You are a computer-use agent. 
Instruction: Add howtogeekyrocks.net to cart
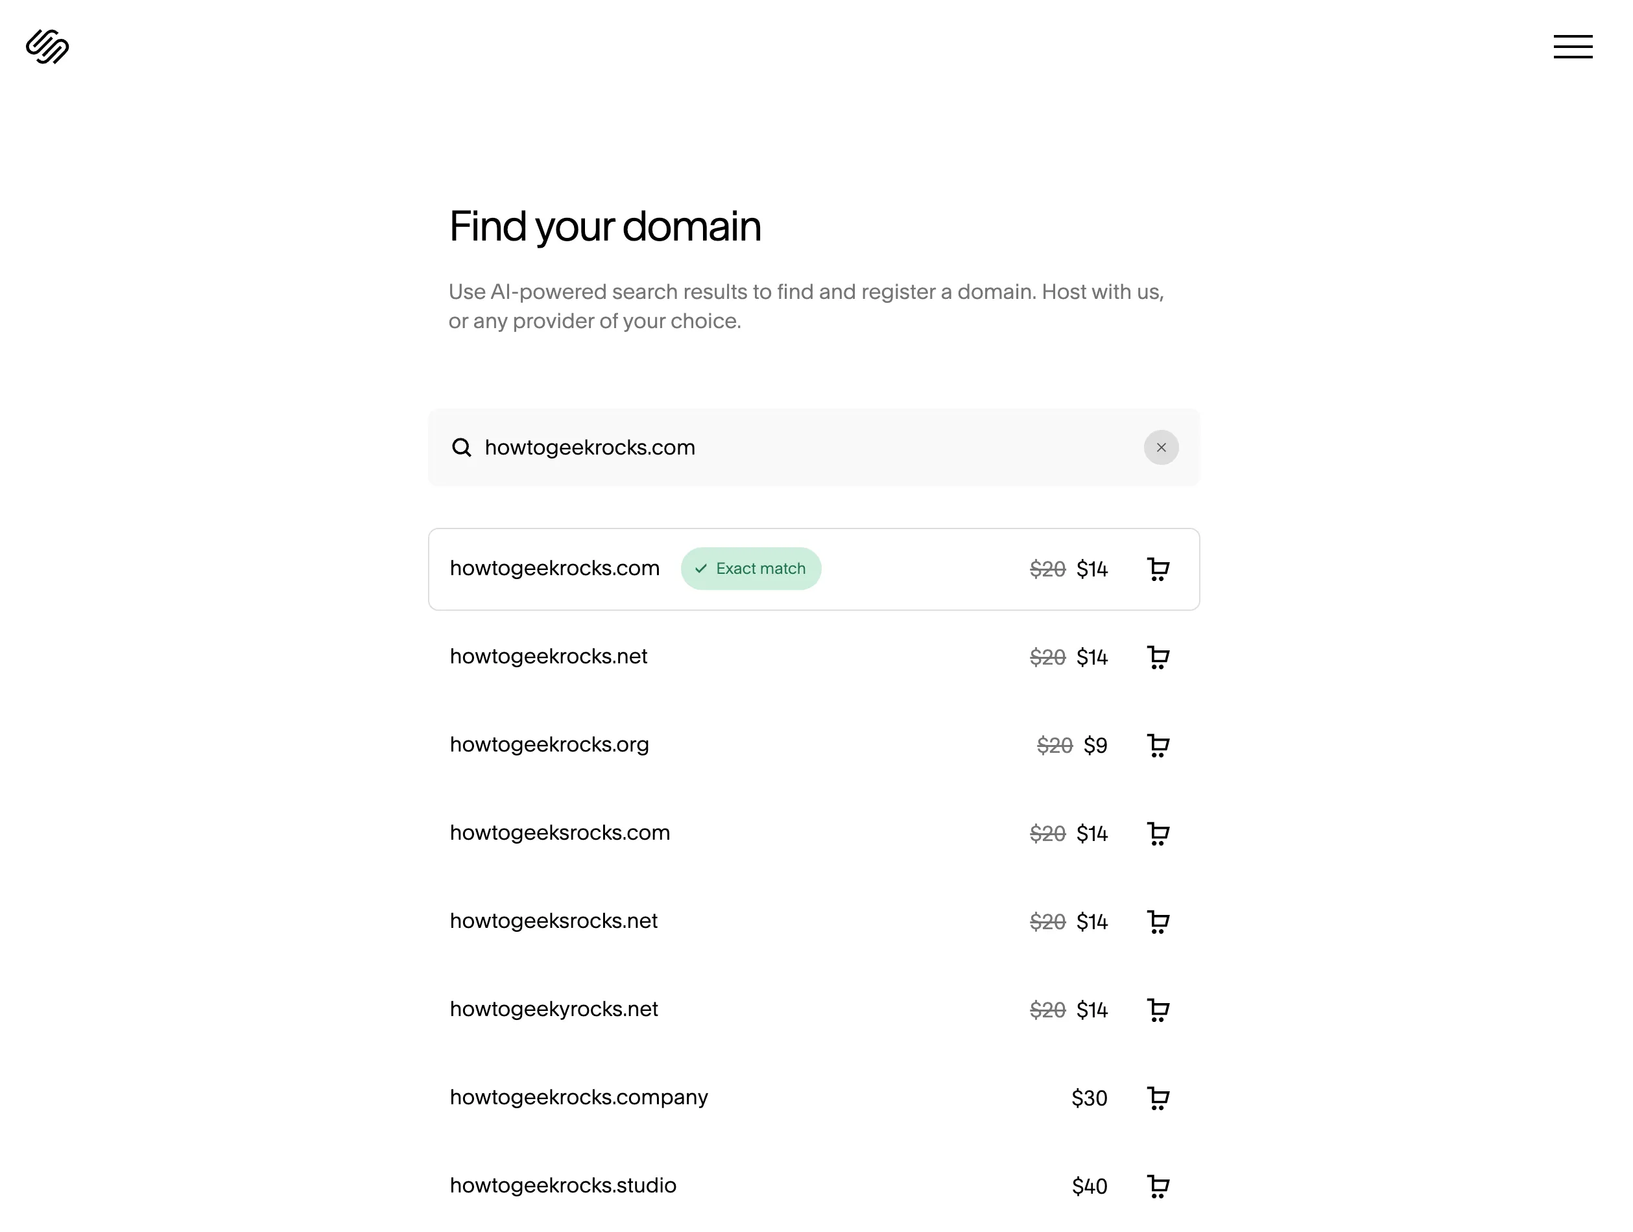click(x=1158, y=1010)
